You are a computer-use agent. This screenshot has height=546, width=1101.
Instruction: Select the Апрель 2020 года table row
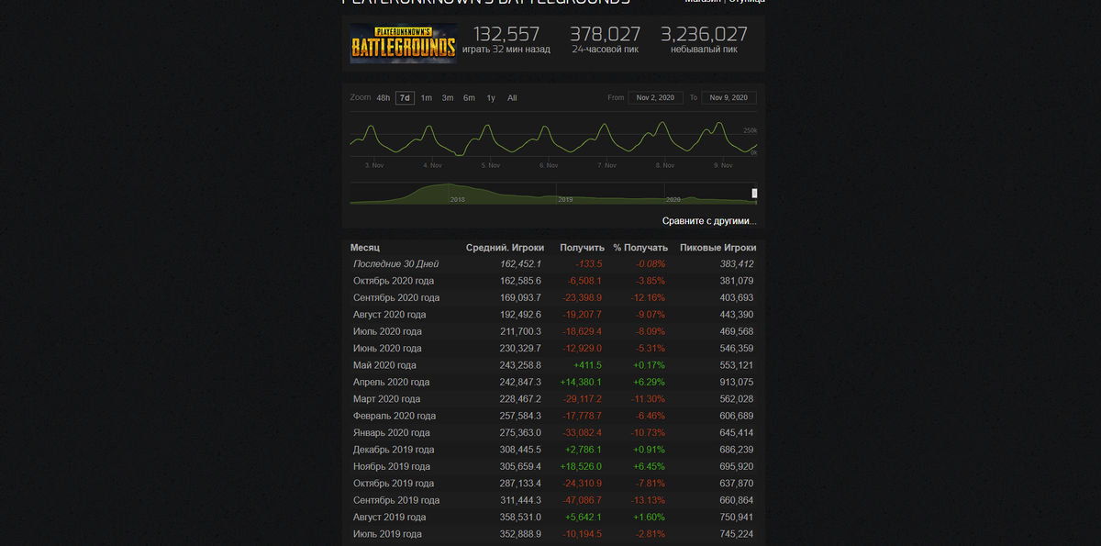point(553,382)
